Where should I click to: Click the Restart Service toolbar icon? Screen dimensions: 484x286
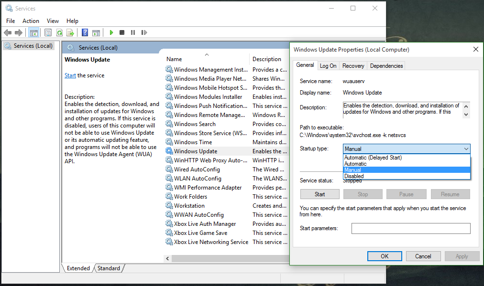pos(144,32)
